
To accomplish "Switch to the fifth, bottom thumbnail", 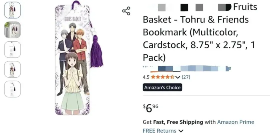I will tap(12, 89).
